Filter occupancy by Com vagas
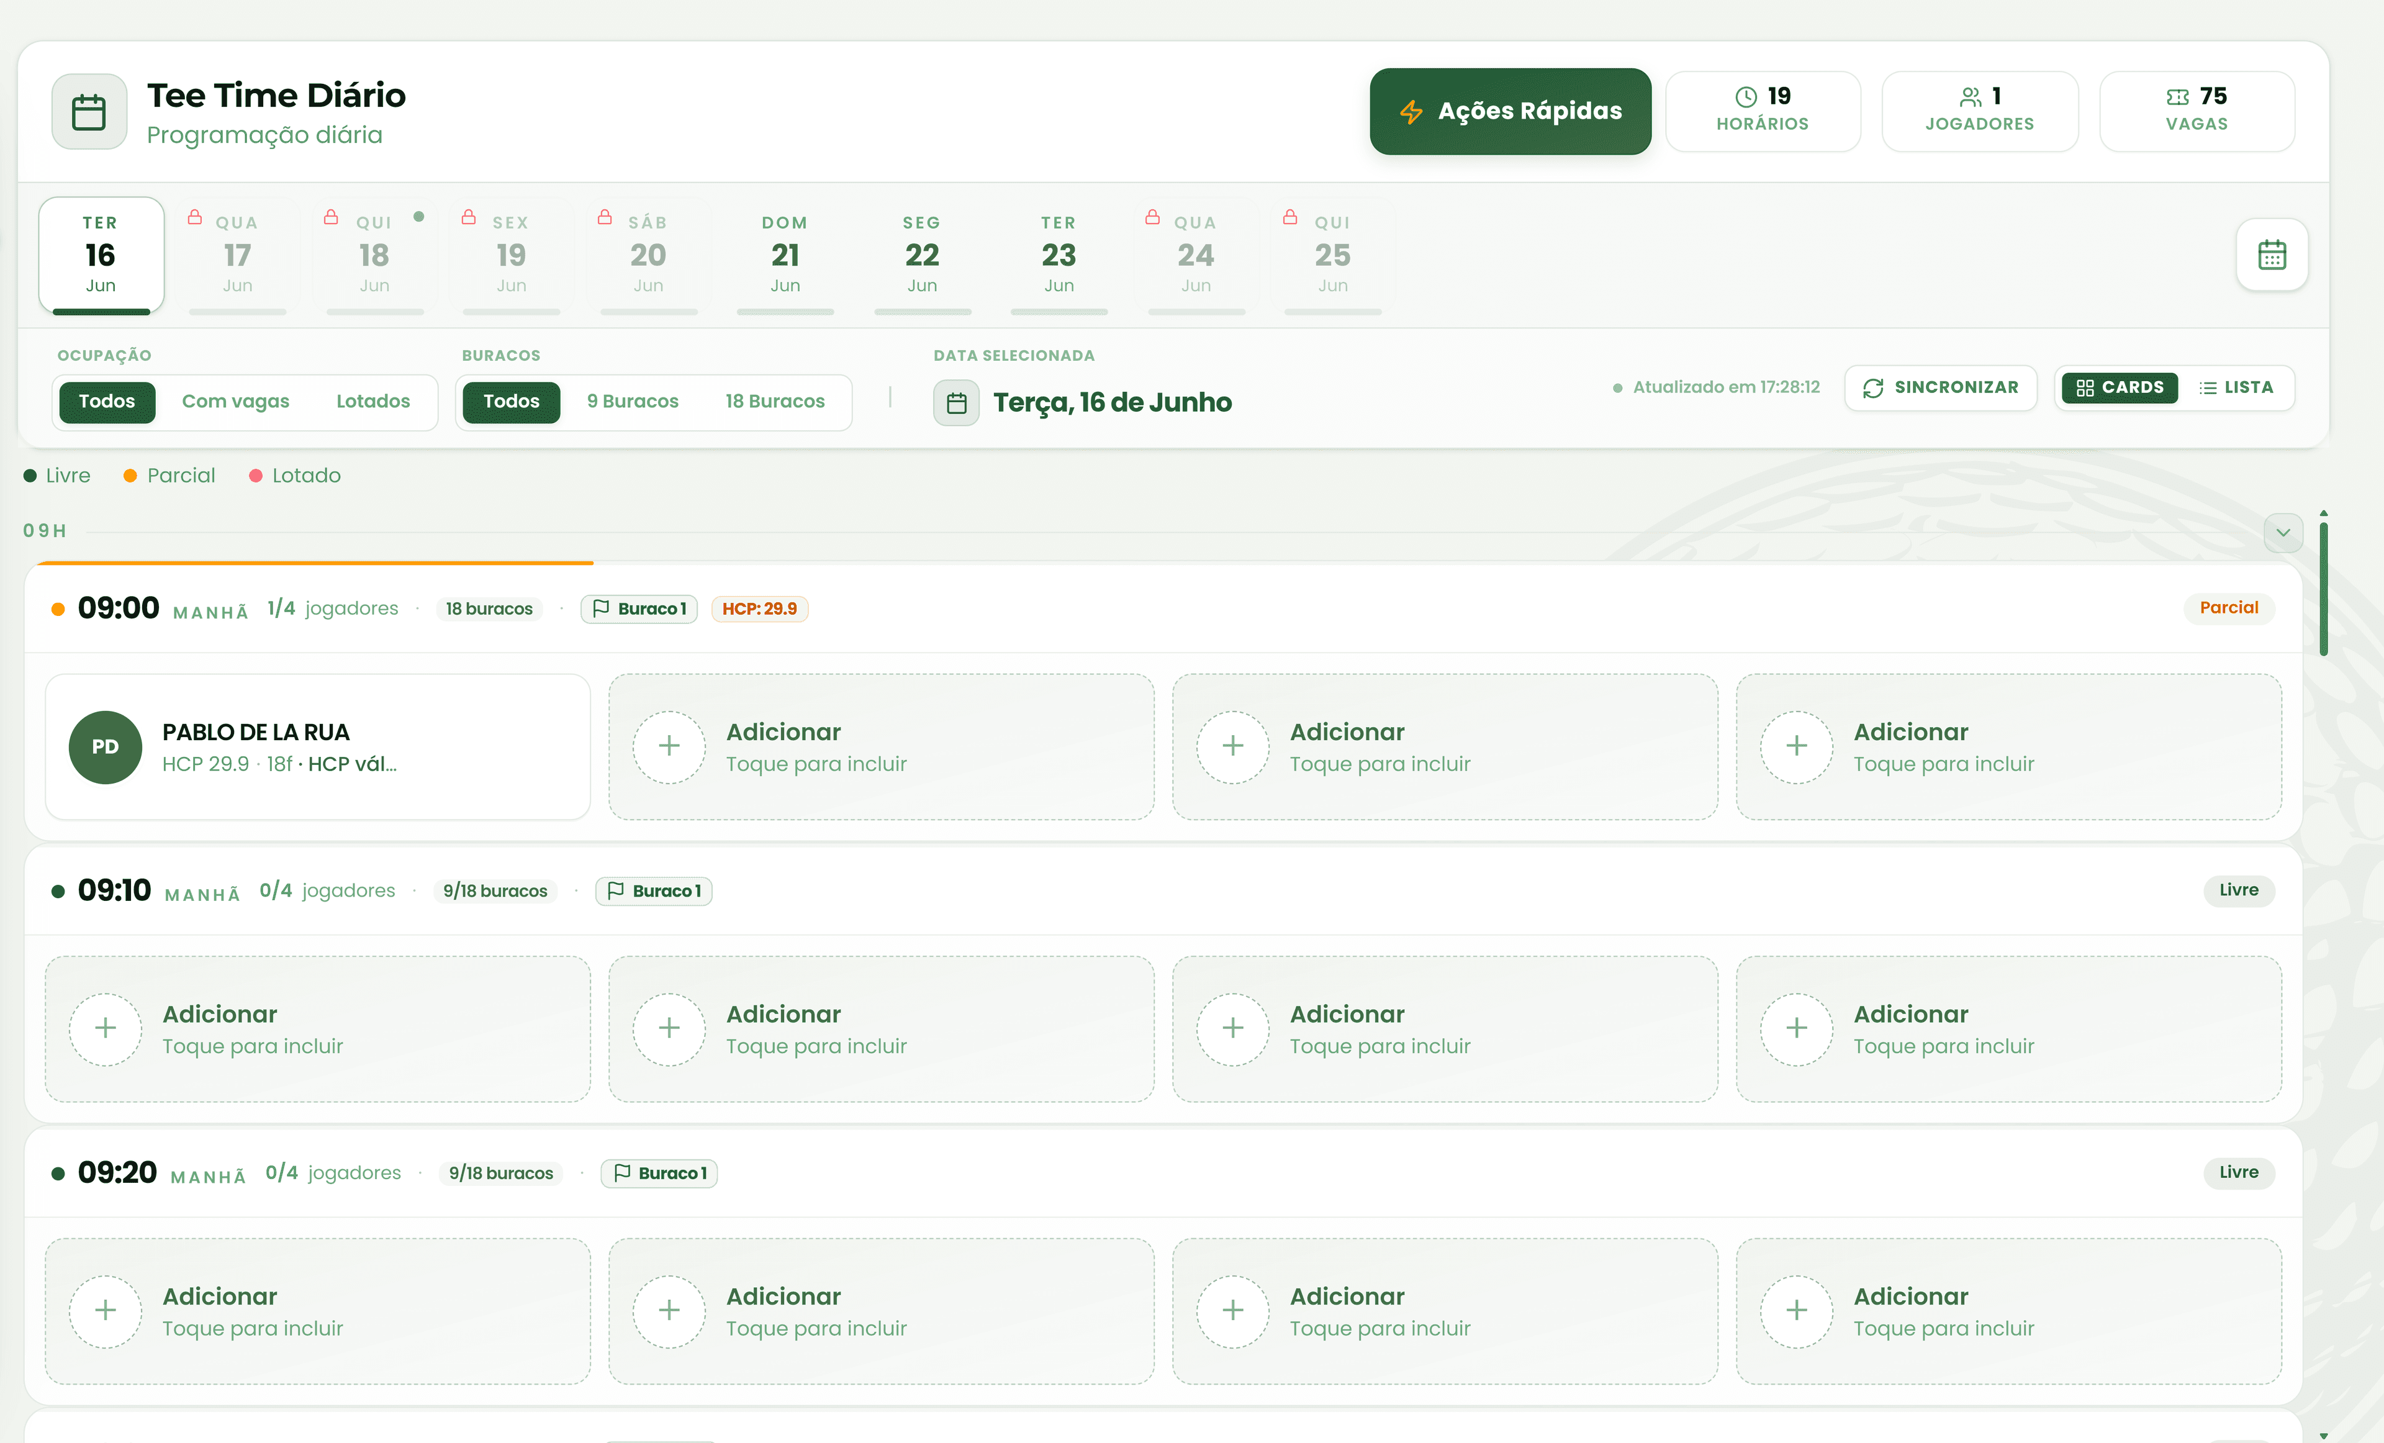This screenshot has width=2384, height=1443. click(235, 402)
